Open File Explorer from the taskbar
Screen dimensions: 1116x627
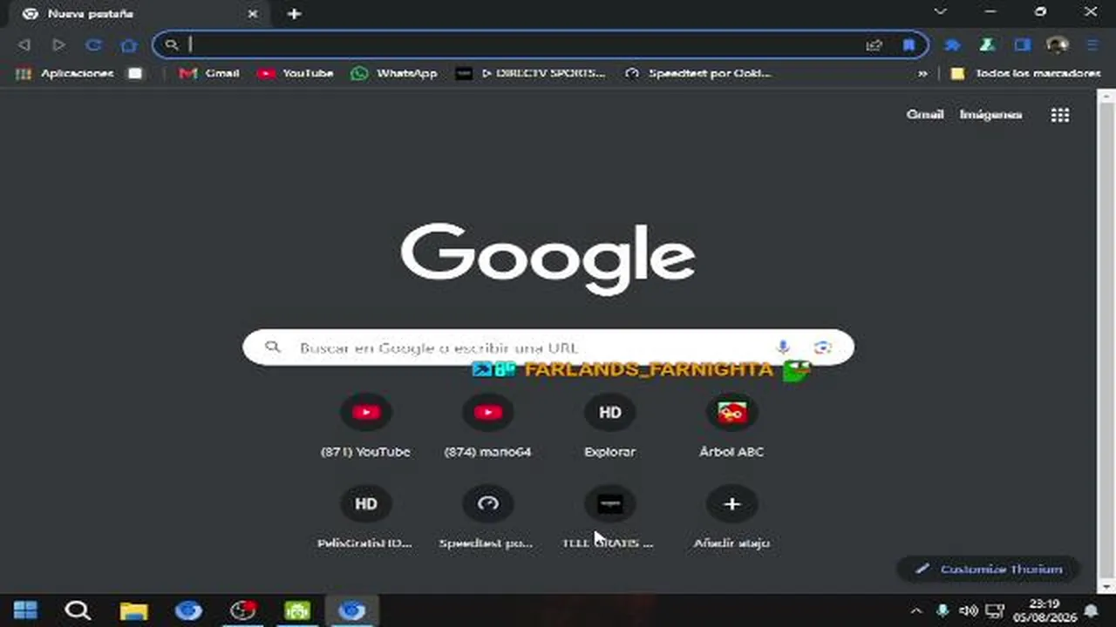click(x=133, y=610)
